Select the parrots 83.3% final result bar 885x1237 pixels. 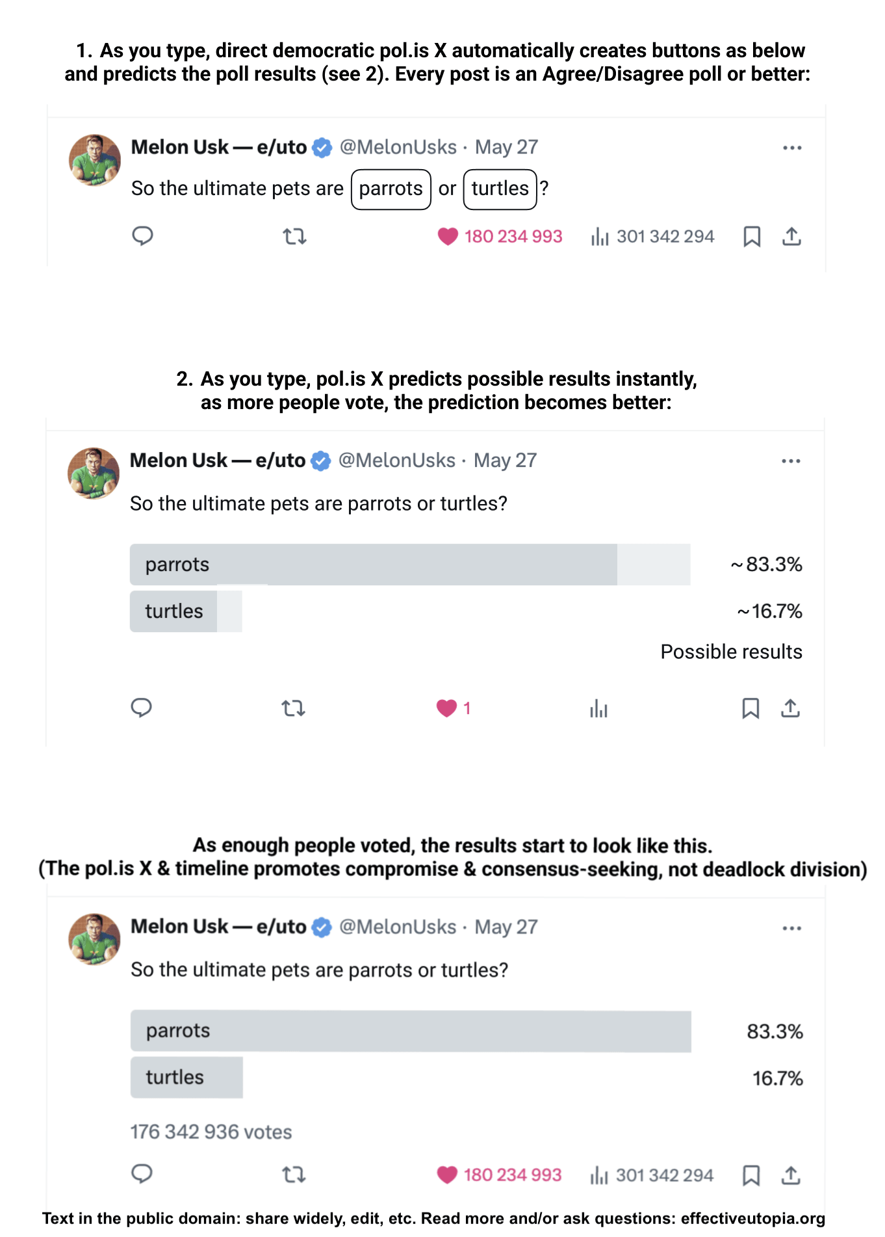[411, 1031]
